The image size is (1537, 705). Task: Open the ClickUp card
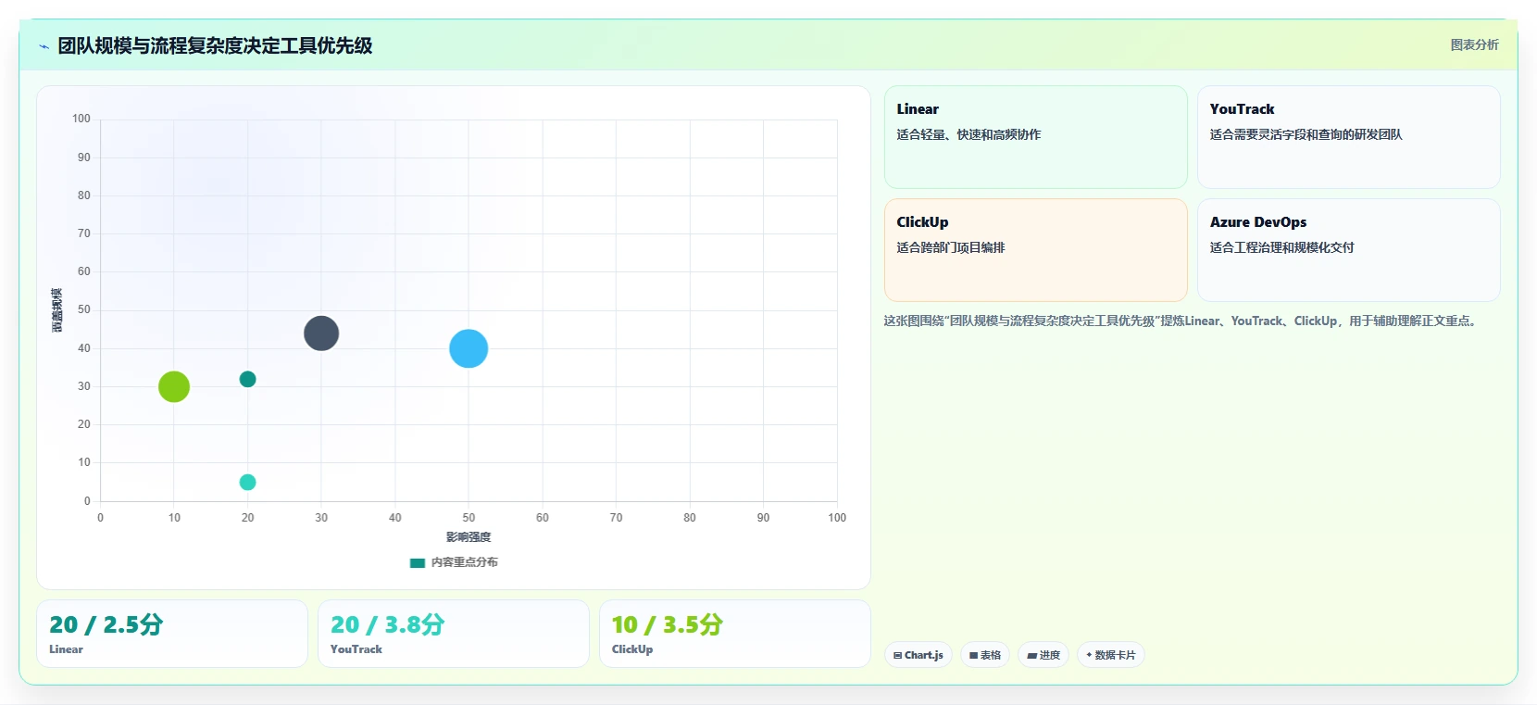coord(1035,250)
